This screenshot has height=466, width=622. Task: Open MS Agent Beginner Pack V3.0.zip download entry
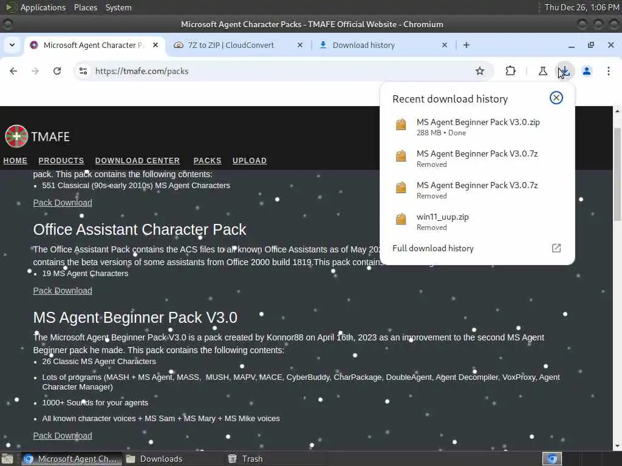click(477, 127)
